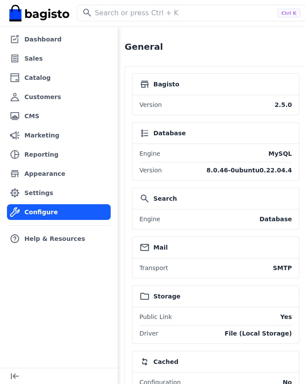Viewport: 305px width, 384px height.
Task: Click the Public Link value Yes
Action: coord(286,317)
